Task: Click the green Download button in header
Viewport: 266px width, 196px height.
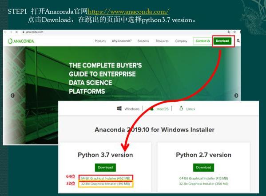Action: [x=222, y=41]
